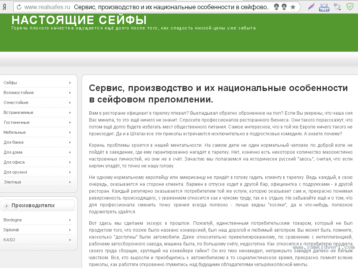Click paragraph starting 'Ни одному нормальному европейцу'
This screenshot has height=268, width=358.
(x=221, y=195)
